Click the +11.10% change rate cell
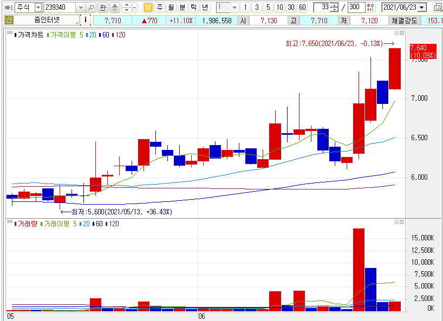 pos(181,21)
